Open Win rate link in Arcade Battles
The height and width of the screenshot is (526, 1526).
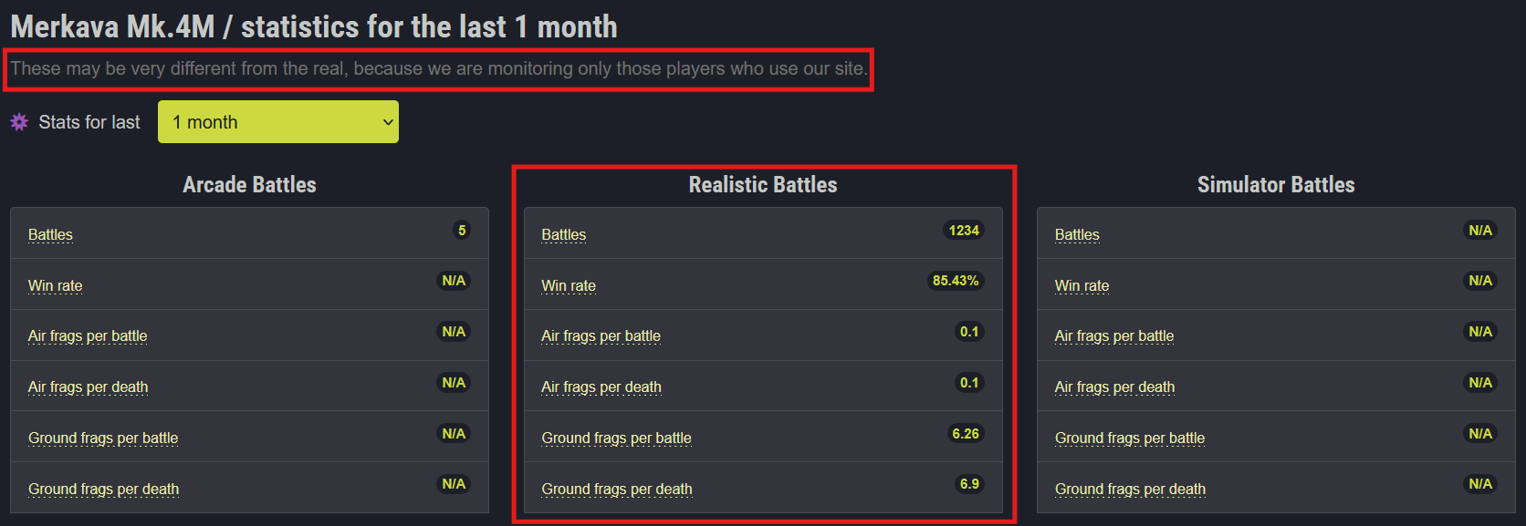[55, 285]
